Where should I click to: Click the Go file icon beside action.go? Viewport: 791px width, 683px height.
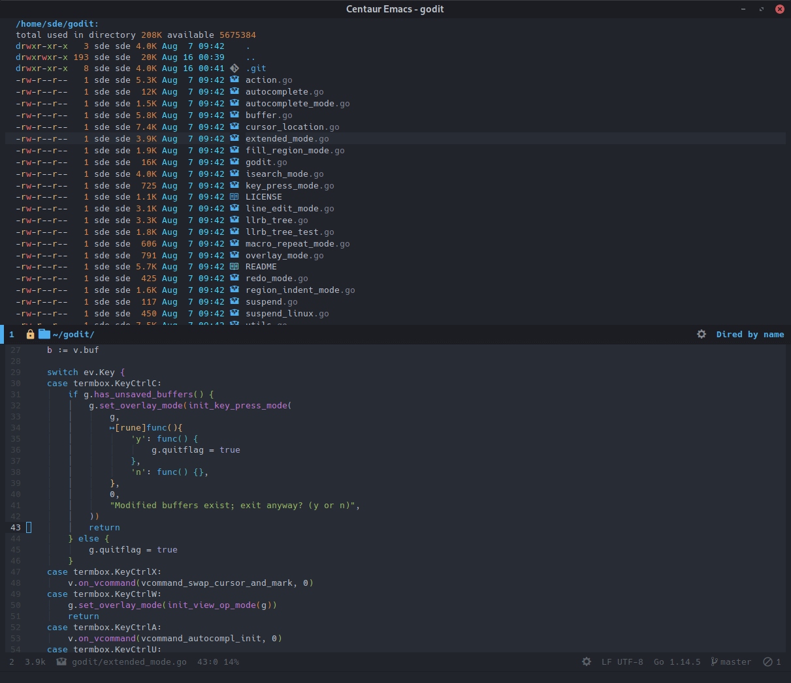[x=234, y=80]
